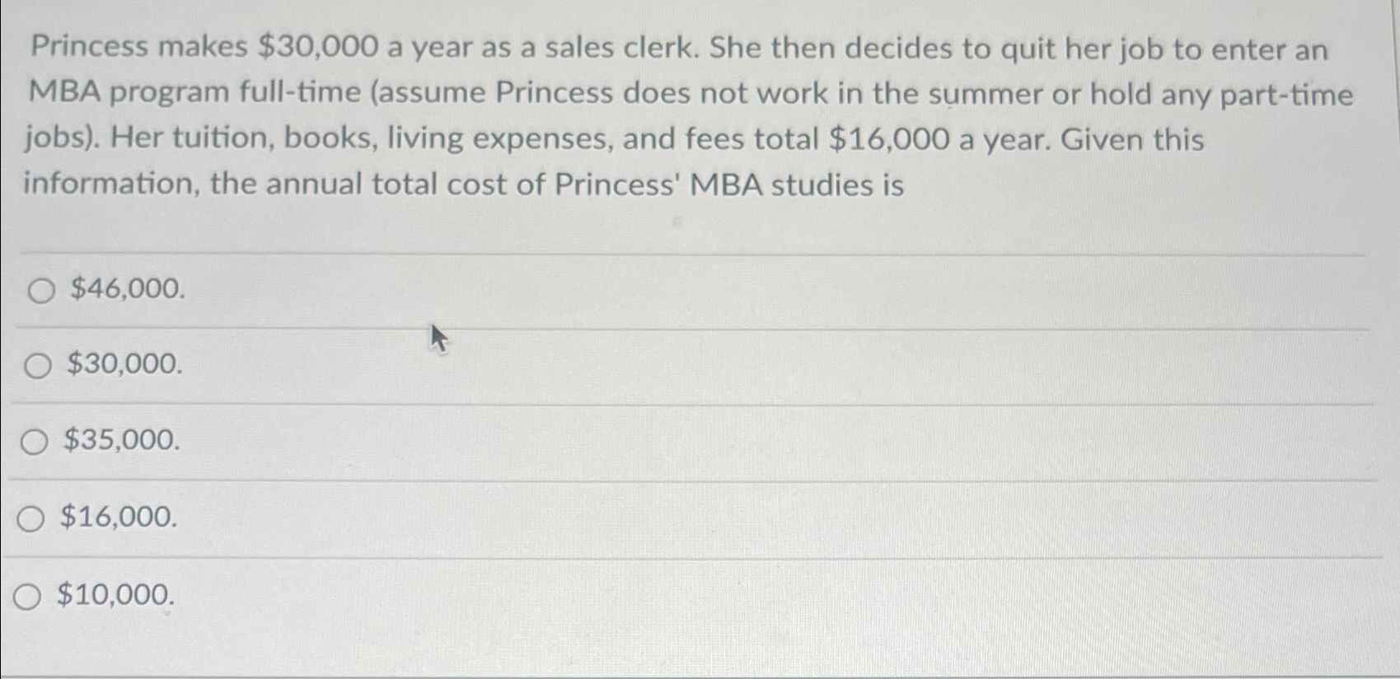1400x679 pixels.
Task: Click the "$46,000." answer label
Action: coord(124,290)
